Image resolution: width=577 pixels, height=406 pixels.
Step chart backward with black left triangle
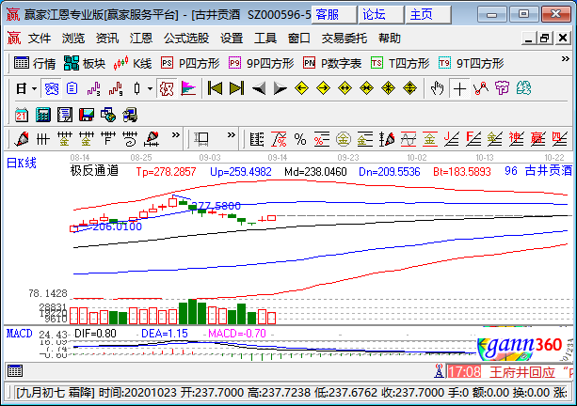point(259,88)
